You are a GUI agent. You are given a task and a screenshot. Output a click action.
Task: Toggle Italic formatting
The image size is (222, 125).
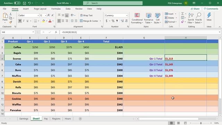24,21
